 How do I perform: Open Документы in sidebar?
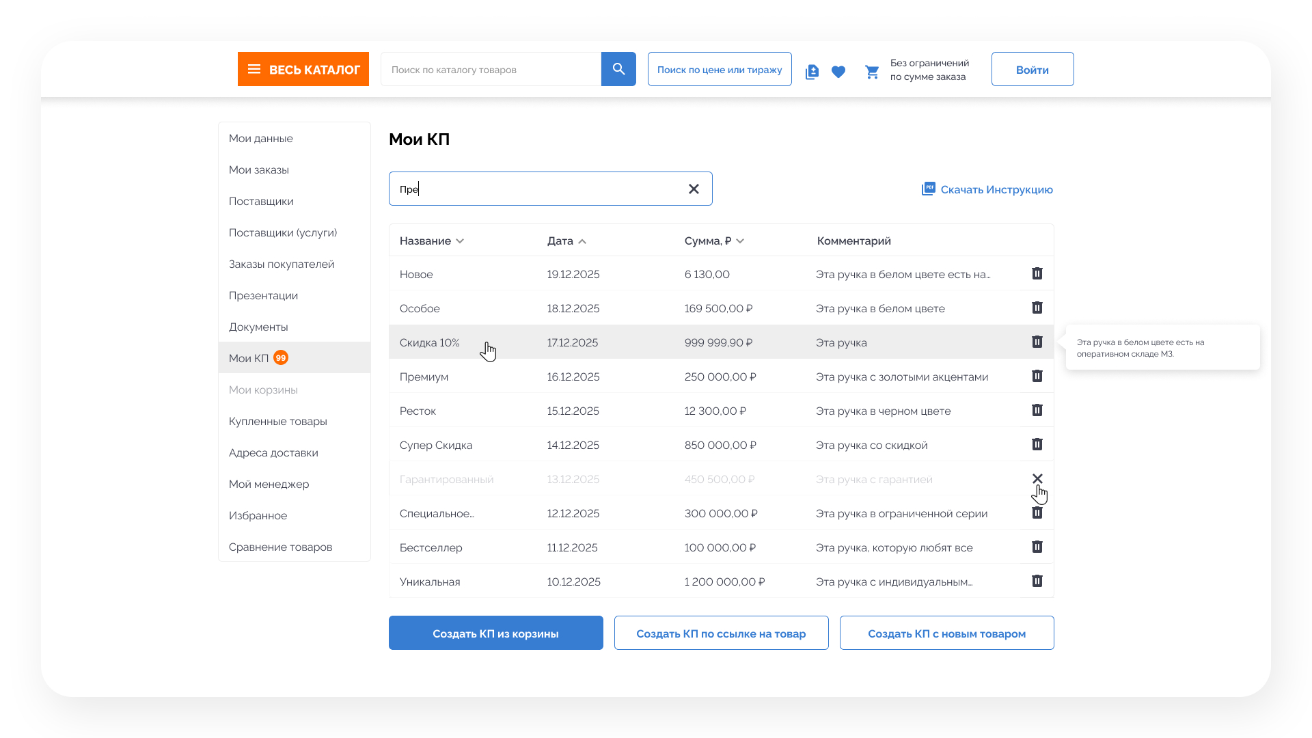tap(295, 327)
